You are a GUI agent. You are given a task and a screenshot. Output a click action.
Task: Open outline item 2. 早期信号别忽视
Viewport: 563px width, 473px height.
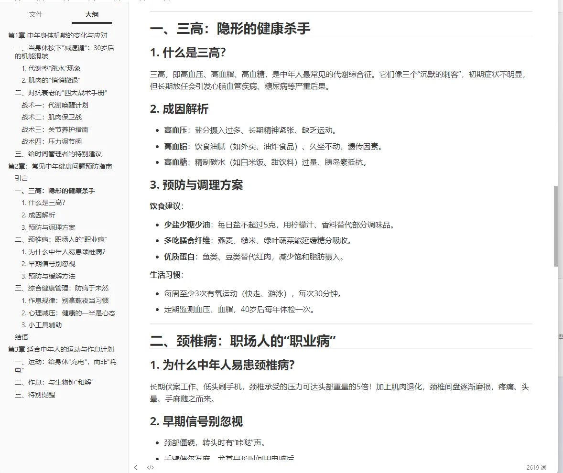[x=48, y=264]
